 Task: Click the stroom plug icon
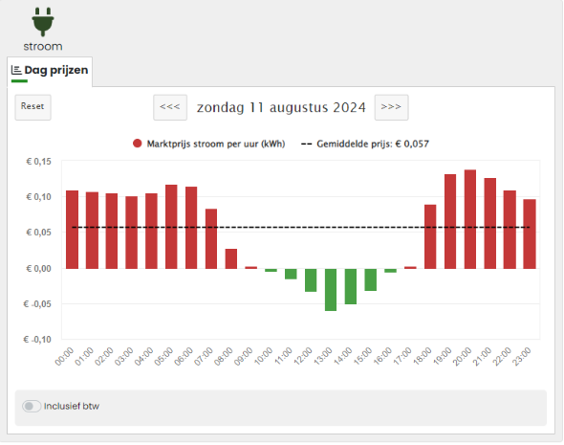[x=43, y=22]
